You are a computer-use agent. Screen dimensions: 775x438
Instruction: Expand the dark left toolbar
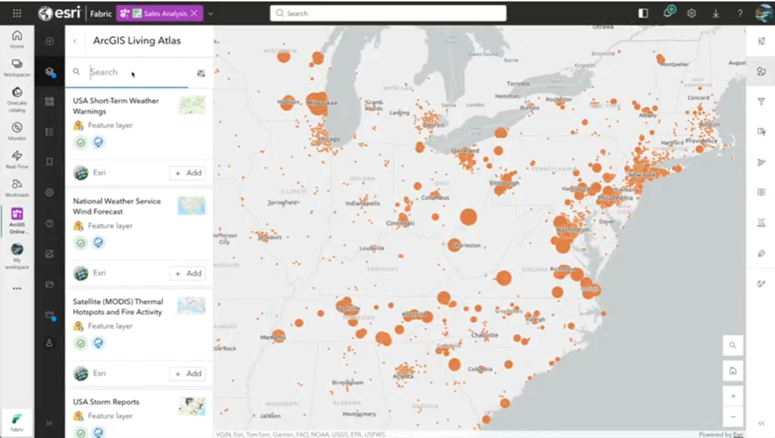click(x=49, y=424)
